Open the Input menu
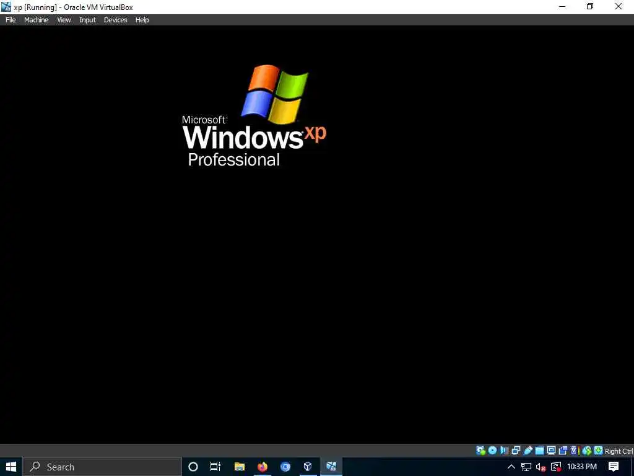Image resolution: width=634 pixels, height=476 pixels. click(87, 20)
